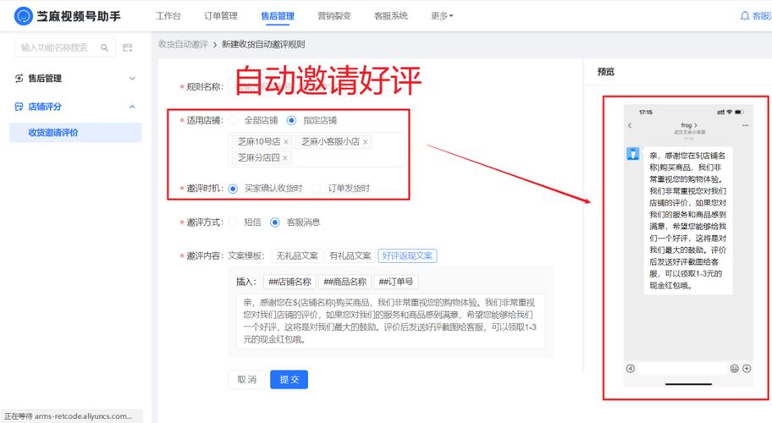The width and height of the screenshot is (772, 423).
Task: Open the 更多 dropdown menu
Action: click(x=442, y=16)
